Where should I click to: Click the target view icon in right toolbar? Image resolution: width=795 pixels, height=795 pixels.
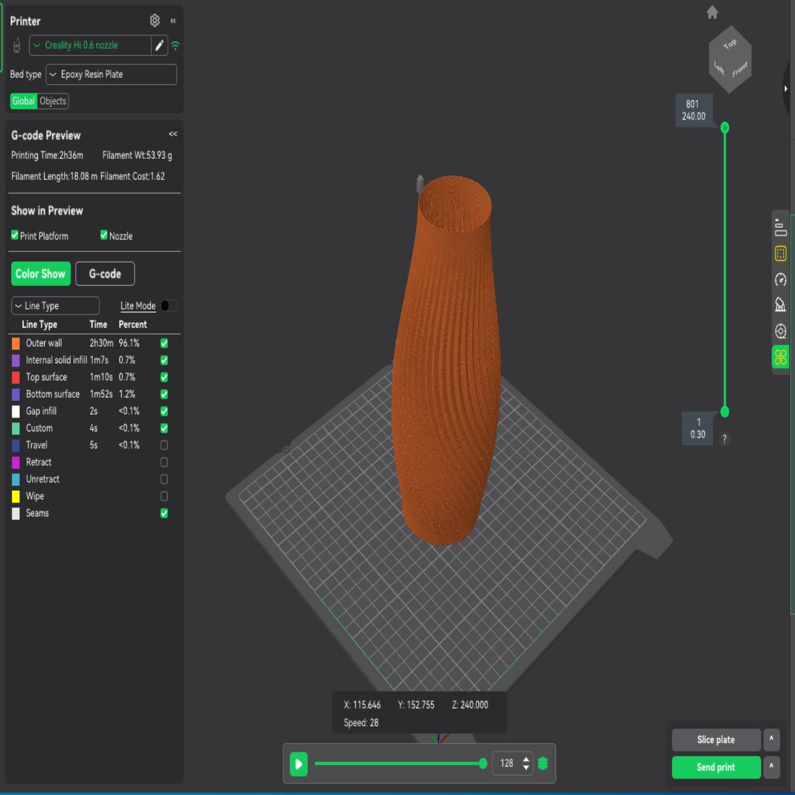coord(781,331)
